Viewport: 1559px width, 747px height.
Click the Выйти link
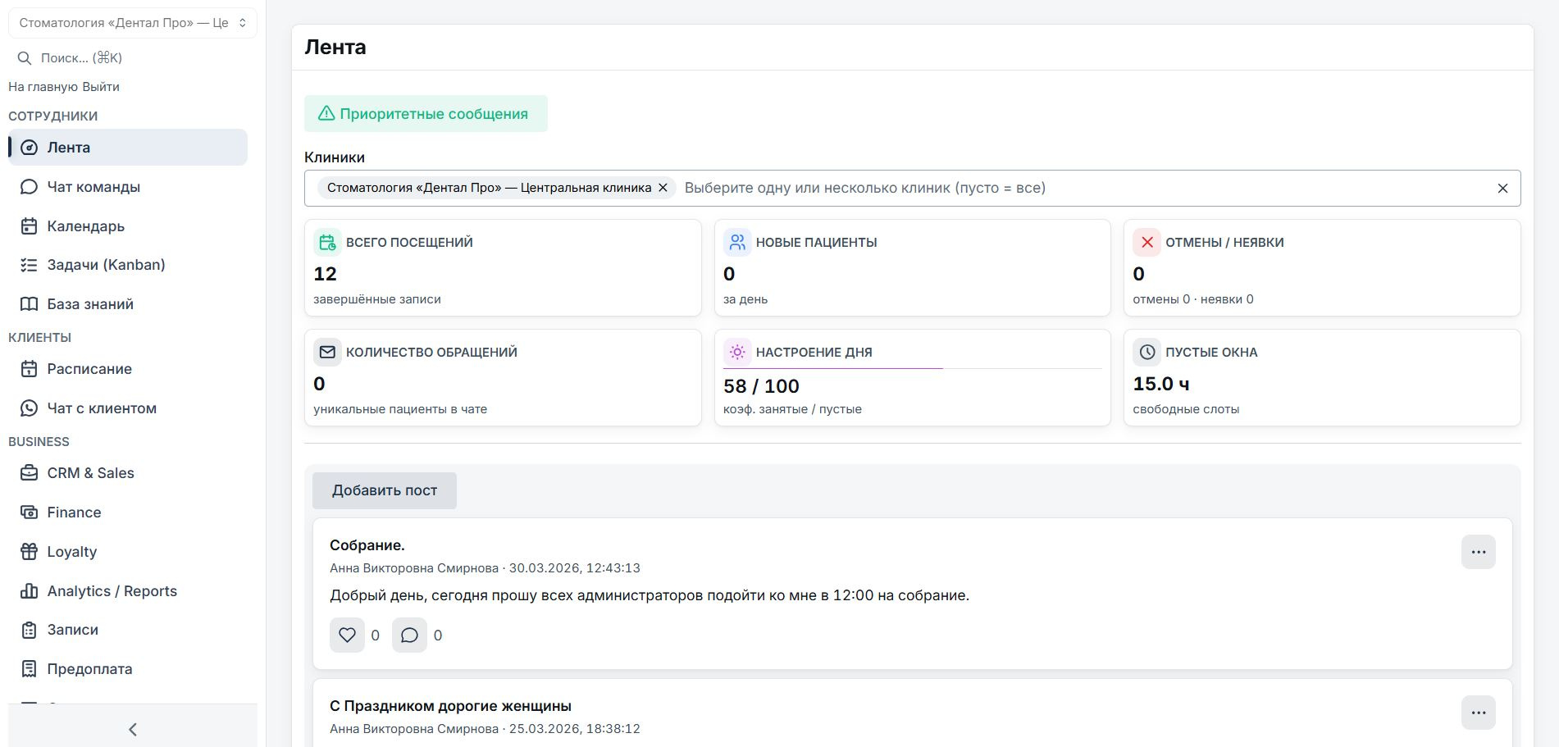(101, 87)
